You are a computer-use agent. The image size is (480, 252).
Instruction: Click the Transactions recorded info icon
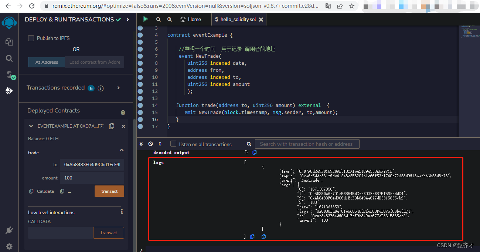[101, 88]
